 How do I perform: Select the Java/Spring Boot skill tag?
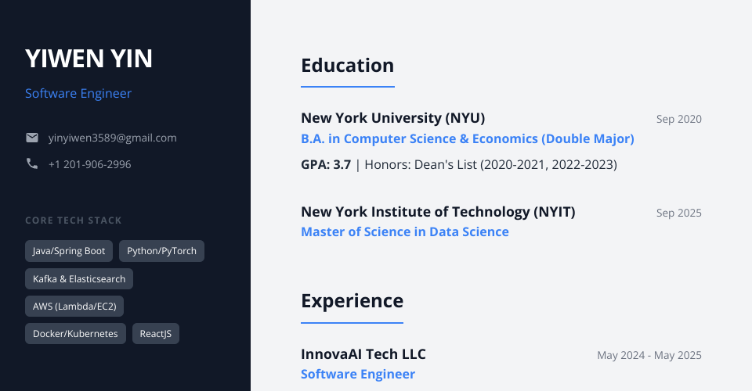pyautogui.click(x=69, y=251)
